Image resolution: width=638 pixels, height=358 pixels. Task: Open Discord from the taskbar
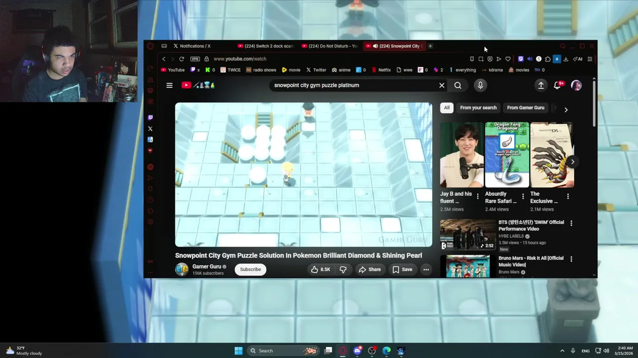tap(357, 351)
